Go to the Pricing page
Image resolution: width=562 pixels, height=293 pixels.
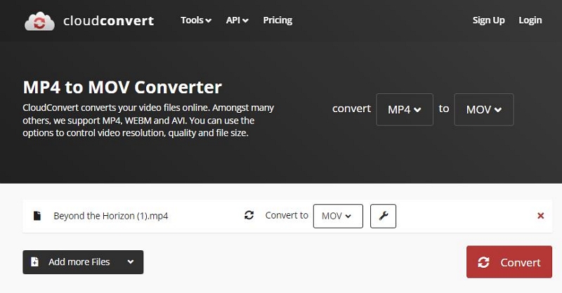[x=277, y=20]
